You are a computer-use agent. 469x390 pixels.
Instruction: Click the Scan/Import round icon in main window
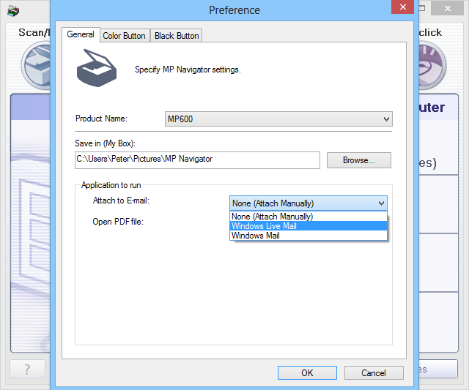point(36,65)
